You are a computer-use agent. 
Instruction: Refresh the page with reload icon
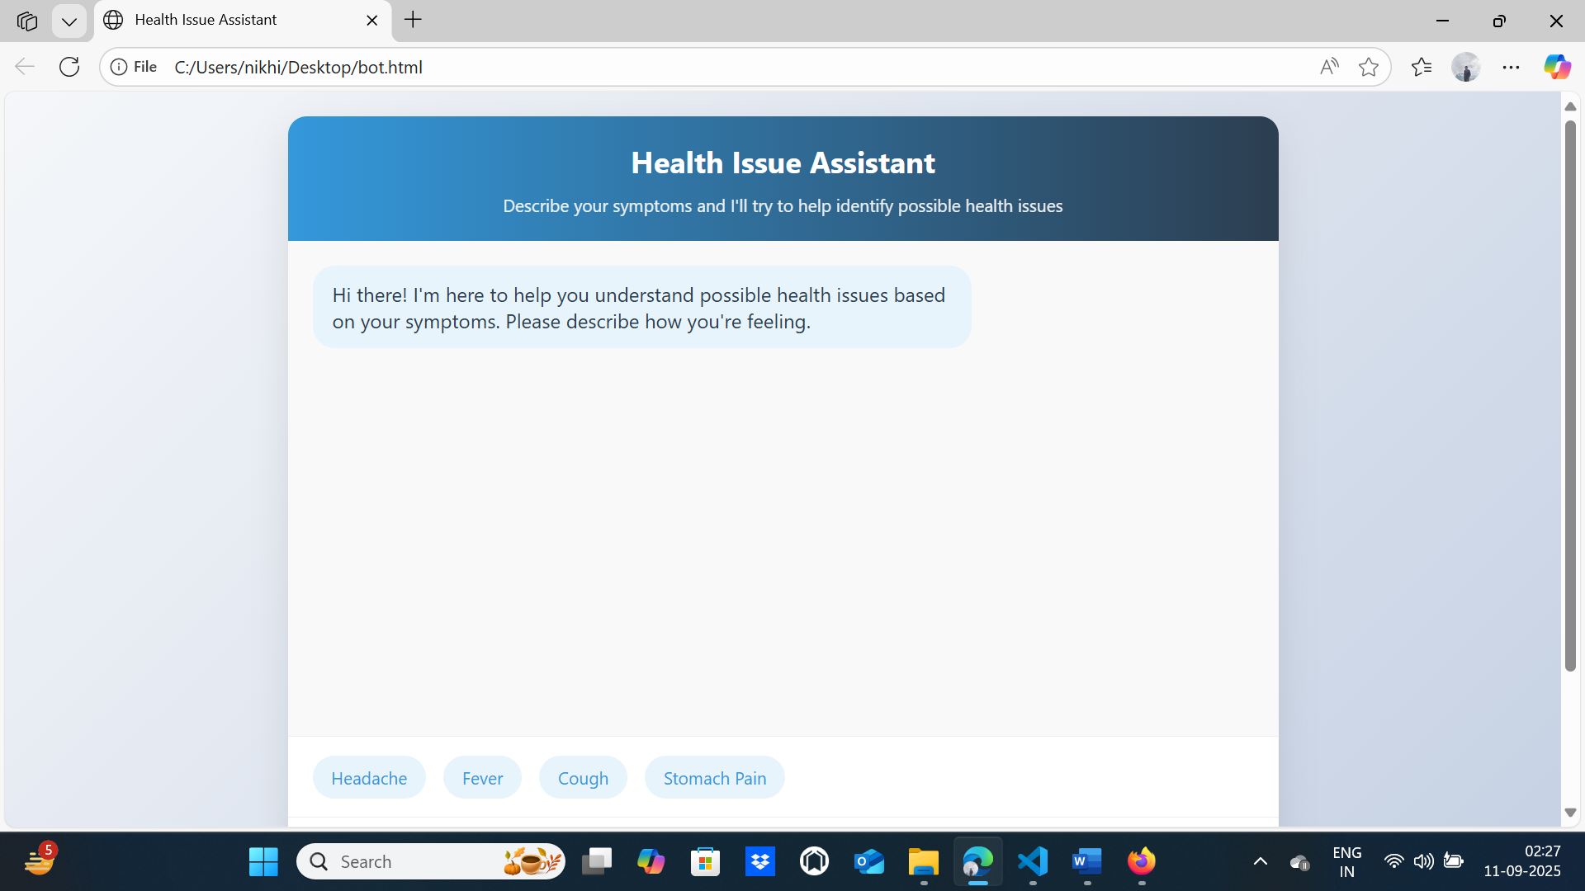(69, 67)
